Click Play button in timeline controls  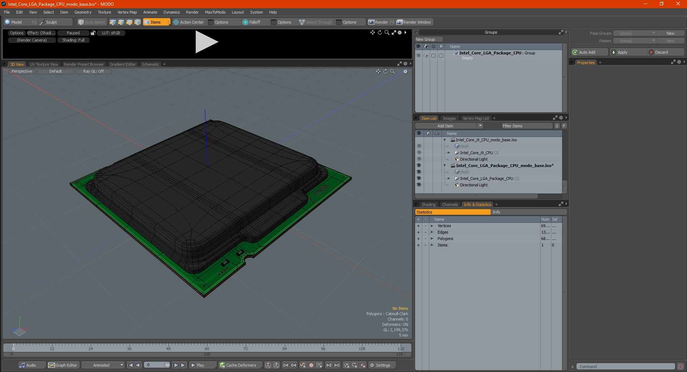pos(203,365)
